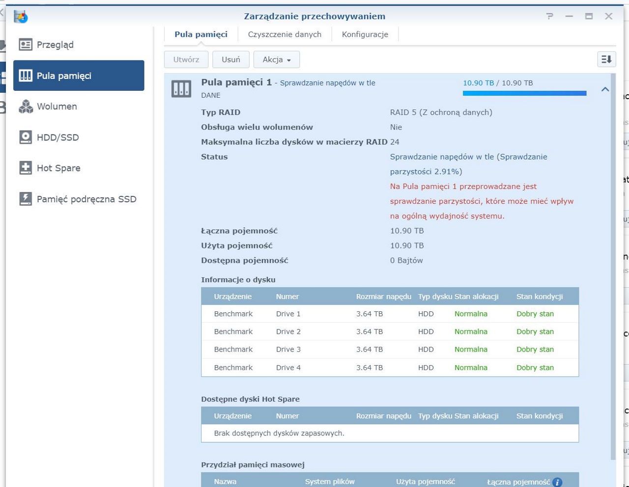Image resolution: width=629 pixels, height=487 pixels.
Task: Click the Storage Manager app icon in title bar
Action: pyautogui.click(x=21, y=17)
